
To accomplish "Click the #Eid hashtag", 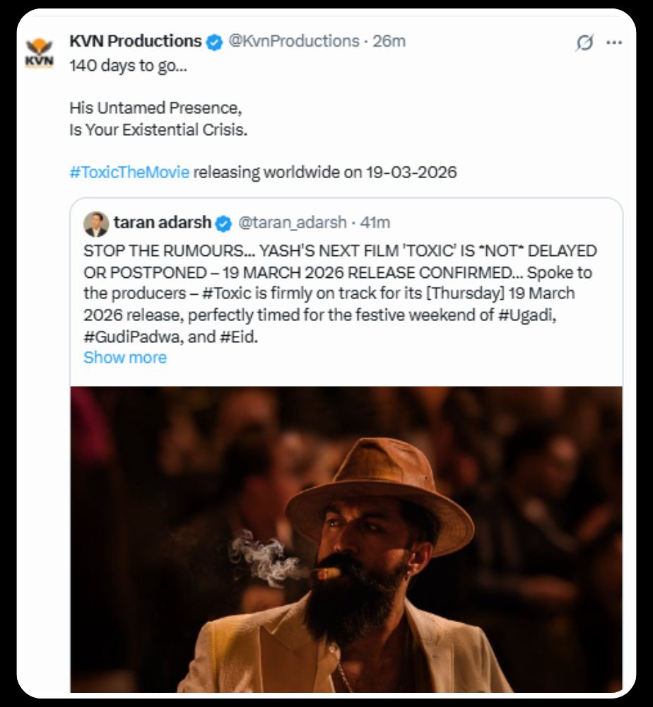I will click(x=237, y=337).
